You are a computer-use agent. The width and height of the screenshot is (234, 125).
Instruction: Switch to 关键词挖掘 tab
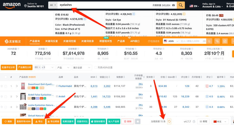click(69, 41)
